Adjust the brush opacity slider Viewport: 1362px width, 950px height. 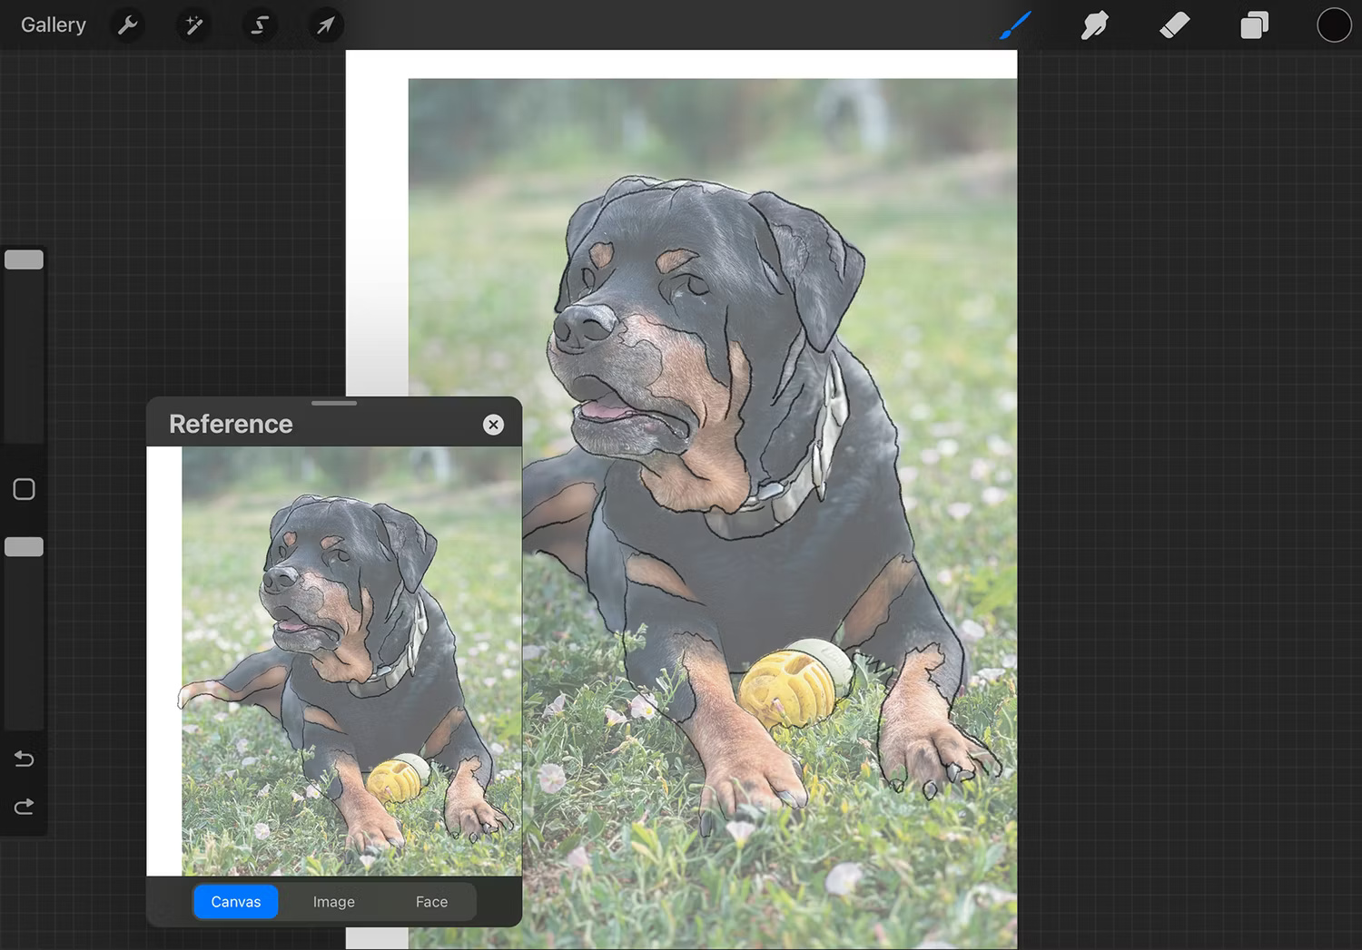[x=24, y=545]
